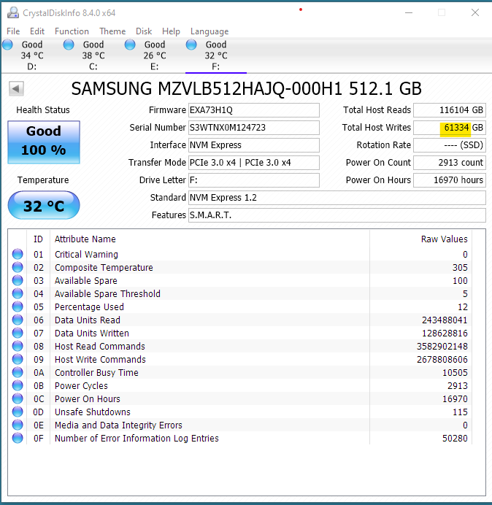
Task: Click the Features field S.M.A.R.T.
Action: (337, 215)
